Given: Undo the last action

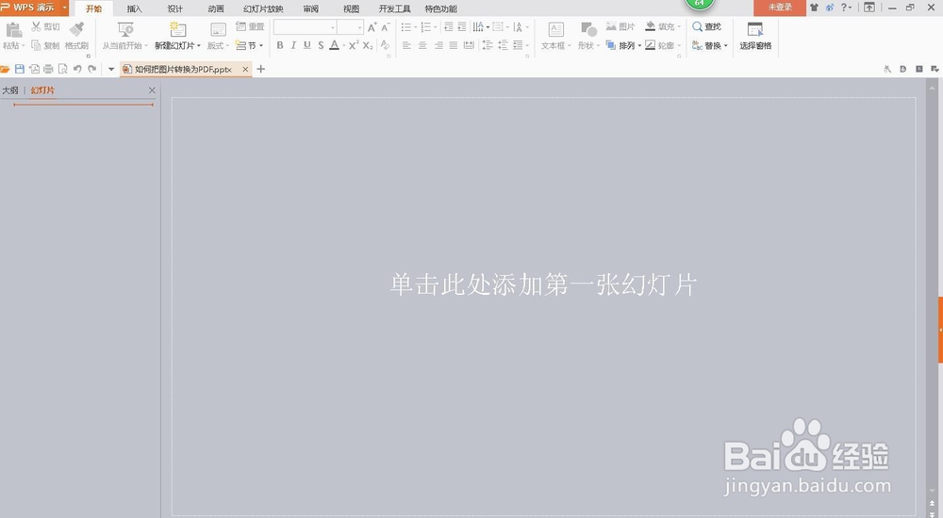Looking at the screenshot, I should (77, 69).
